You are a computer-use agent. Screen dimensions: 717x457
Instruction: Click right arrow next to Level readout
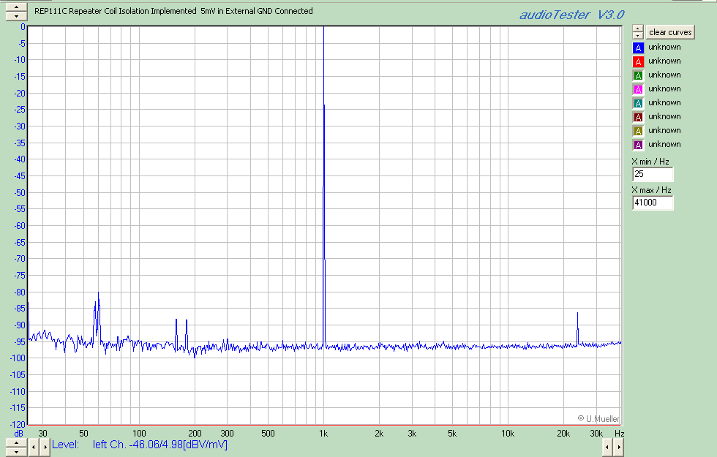pos(45,447)
